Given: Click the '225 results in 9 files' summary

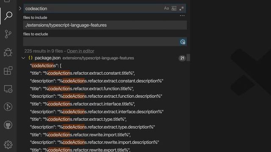Looking at the screenshot, I should pos(44,51).
